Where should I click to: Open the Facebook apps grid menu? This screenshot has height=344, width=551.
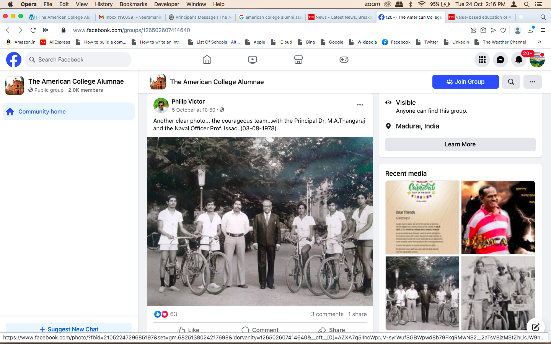[x=482, y=60]
